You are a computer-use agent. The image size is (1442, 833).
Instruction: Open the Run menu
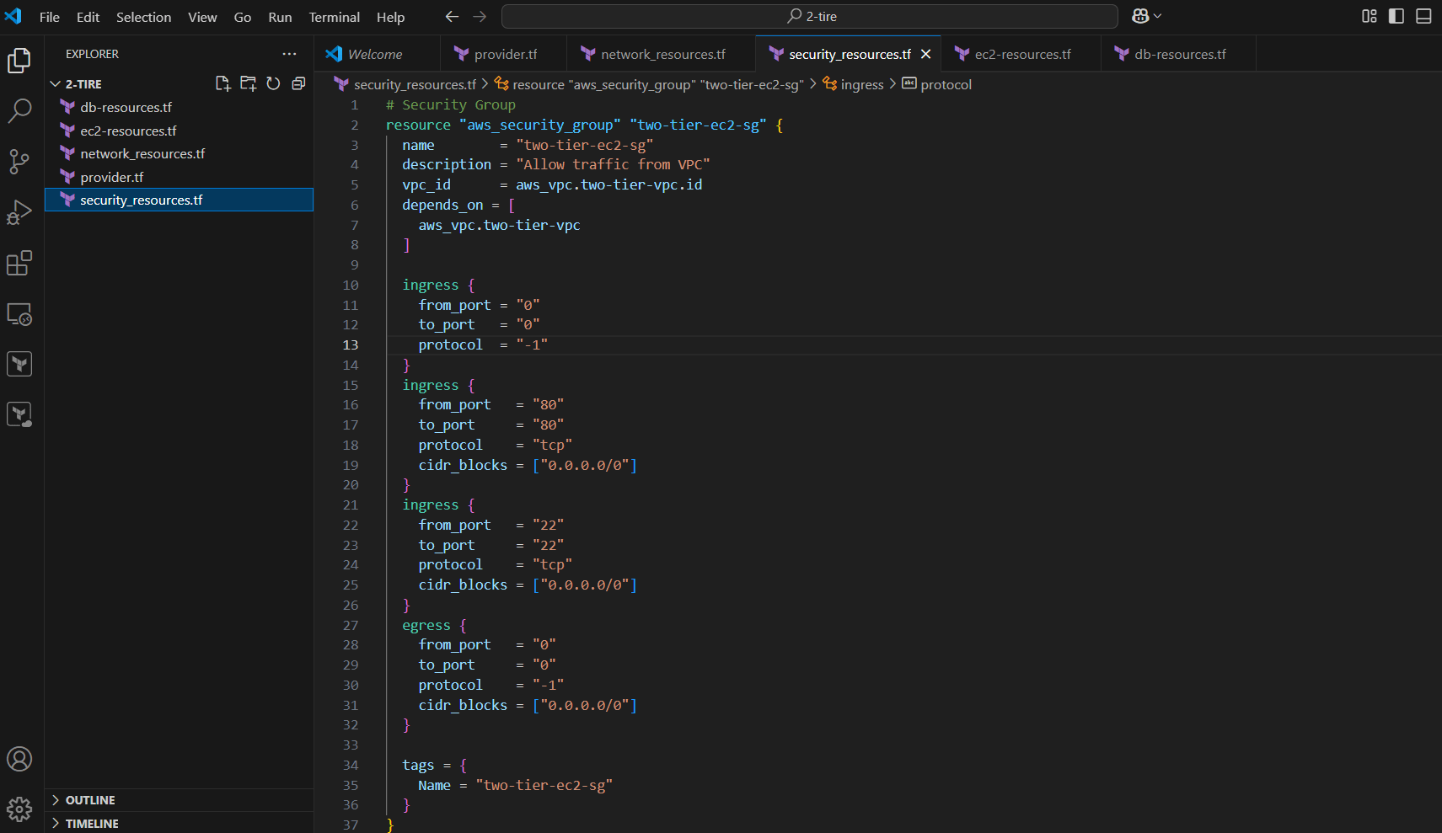[280, 17]
